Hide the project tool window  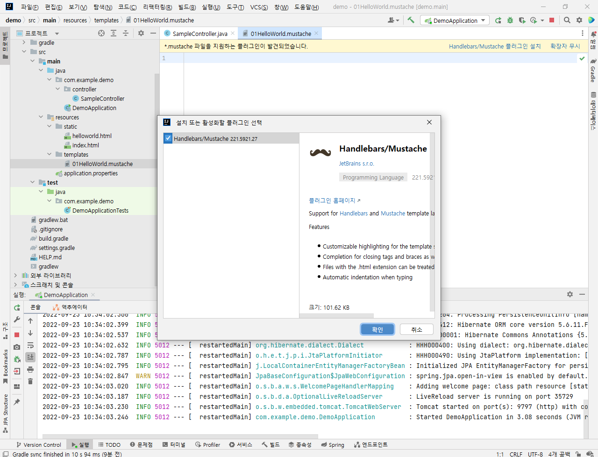coord(153,33)
